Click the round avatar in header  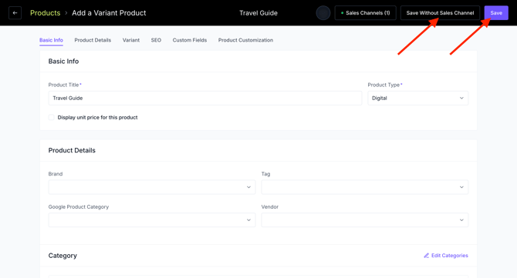323,13
